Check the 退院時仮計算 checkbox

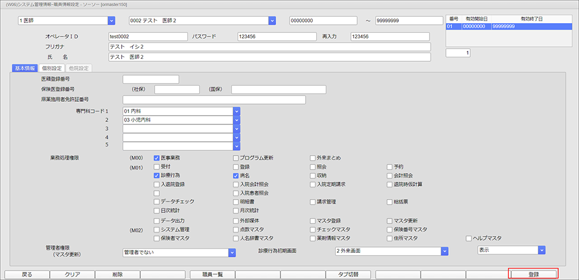(x=390, y=184)
